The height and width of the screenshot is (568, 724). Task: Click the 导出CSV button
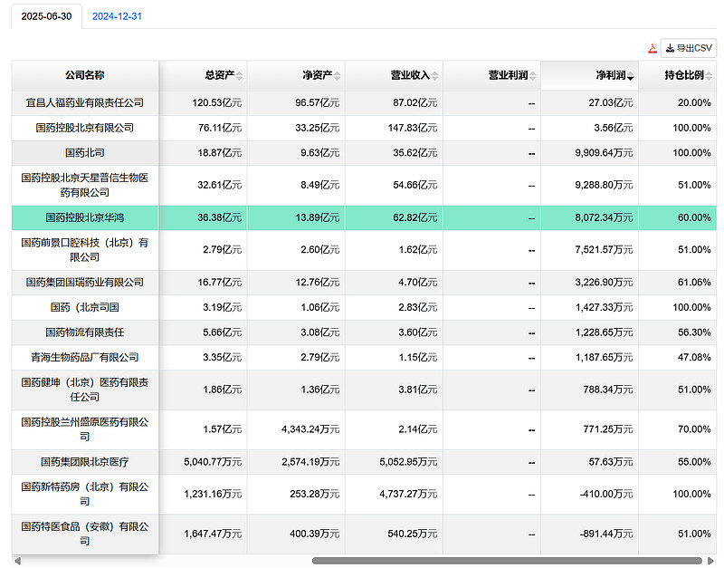click(689, 48)
